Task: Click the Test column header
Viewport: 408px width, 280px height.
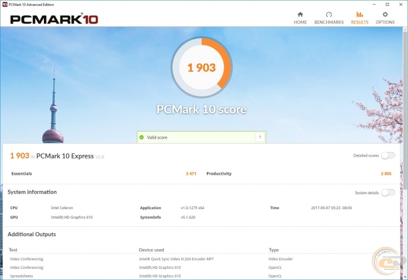Action: [13, 250]
